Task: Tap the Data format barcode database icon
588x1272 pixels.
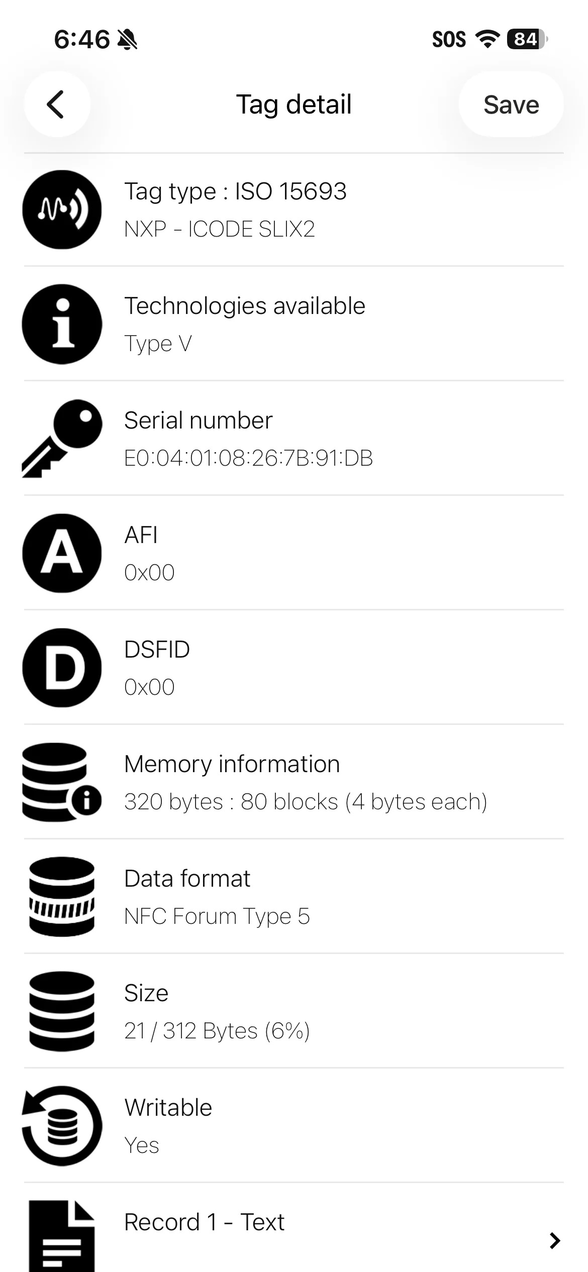Action: (x=62, y=897)
